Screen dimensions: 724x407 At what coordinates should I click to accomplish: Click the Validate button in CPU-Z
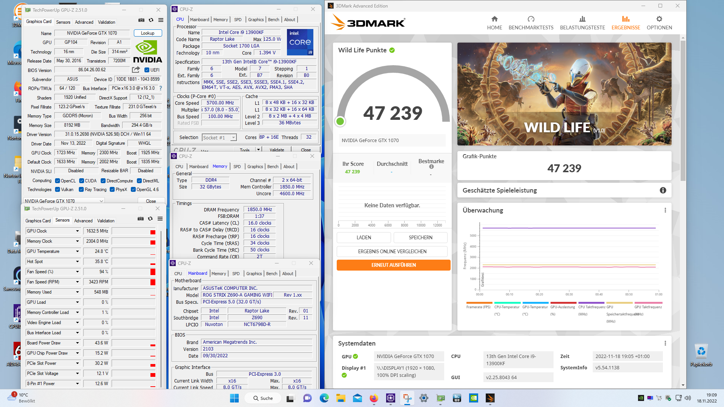277,150
